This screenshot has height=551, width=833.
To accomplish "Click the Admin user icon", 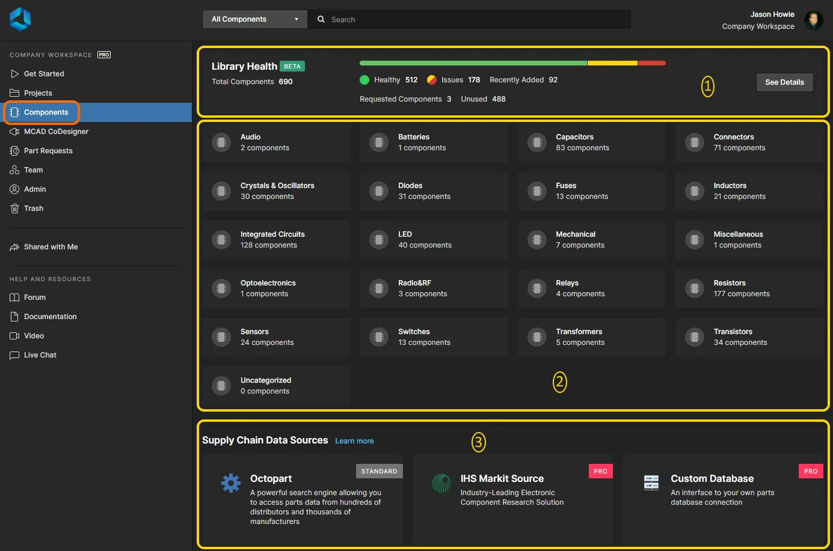I will [14, 189].
